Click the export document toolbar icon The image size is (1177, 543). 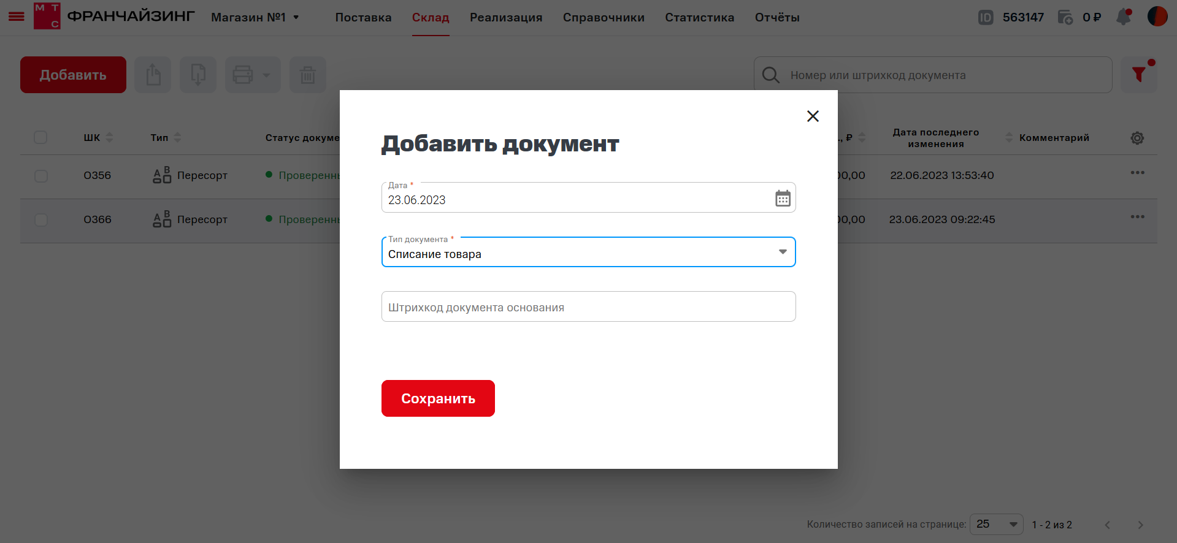(153, 75)
